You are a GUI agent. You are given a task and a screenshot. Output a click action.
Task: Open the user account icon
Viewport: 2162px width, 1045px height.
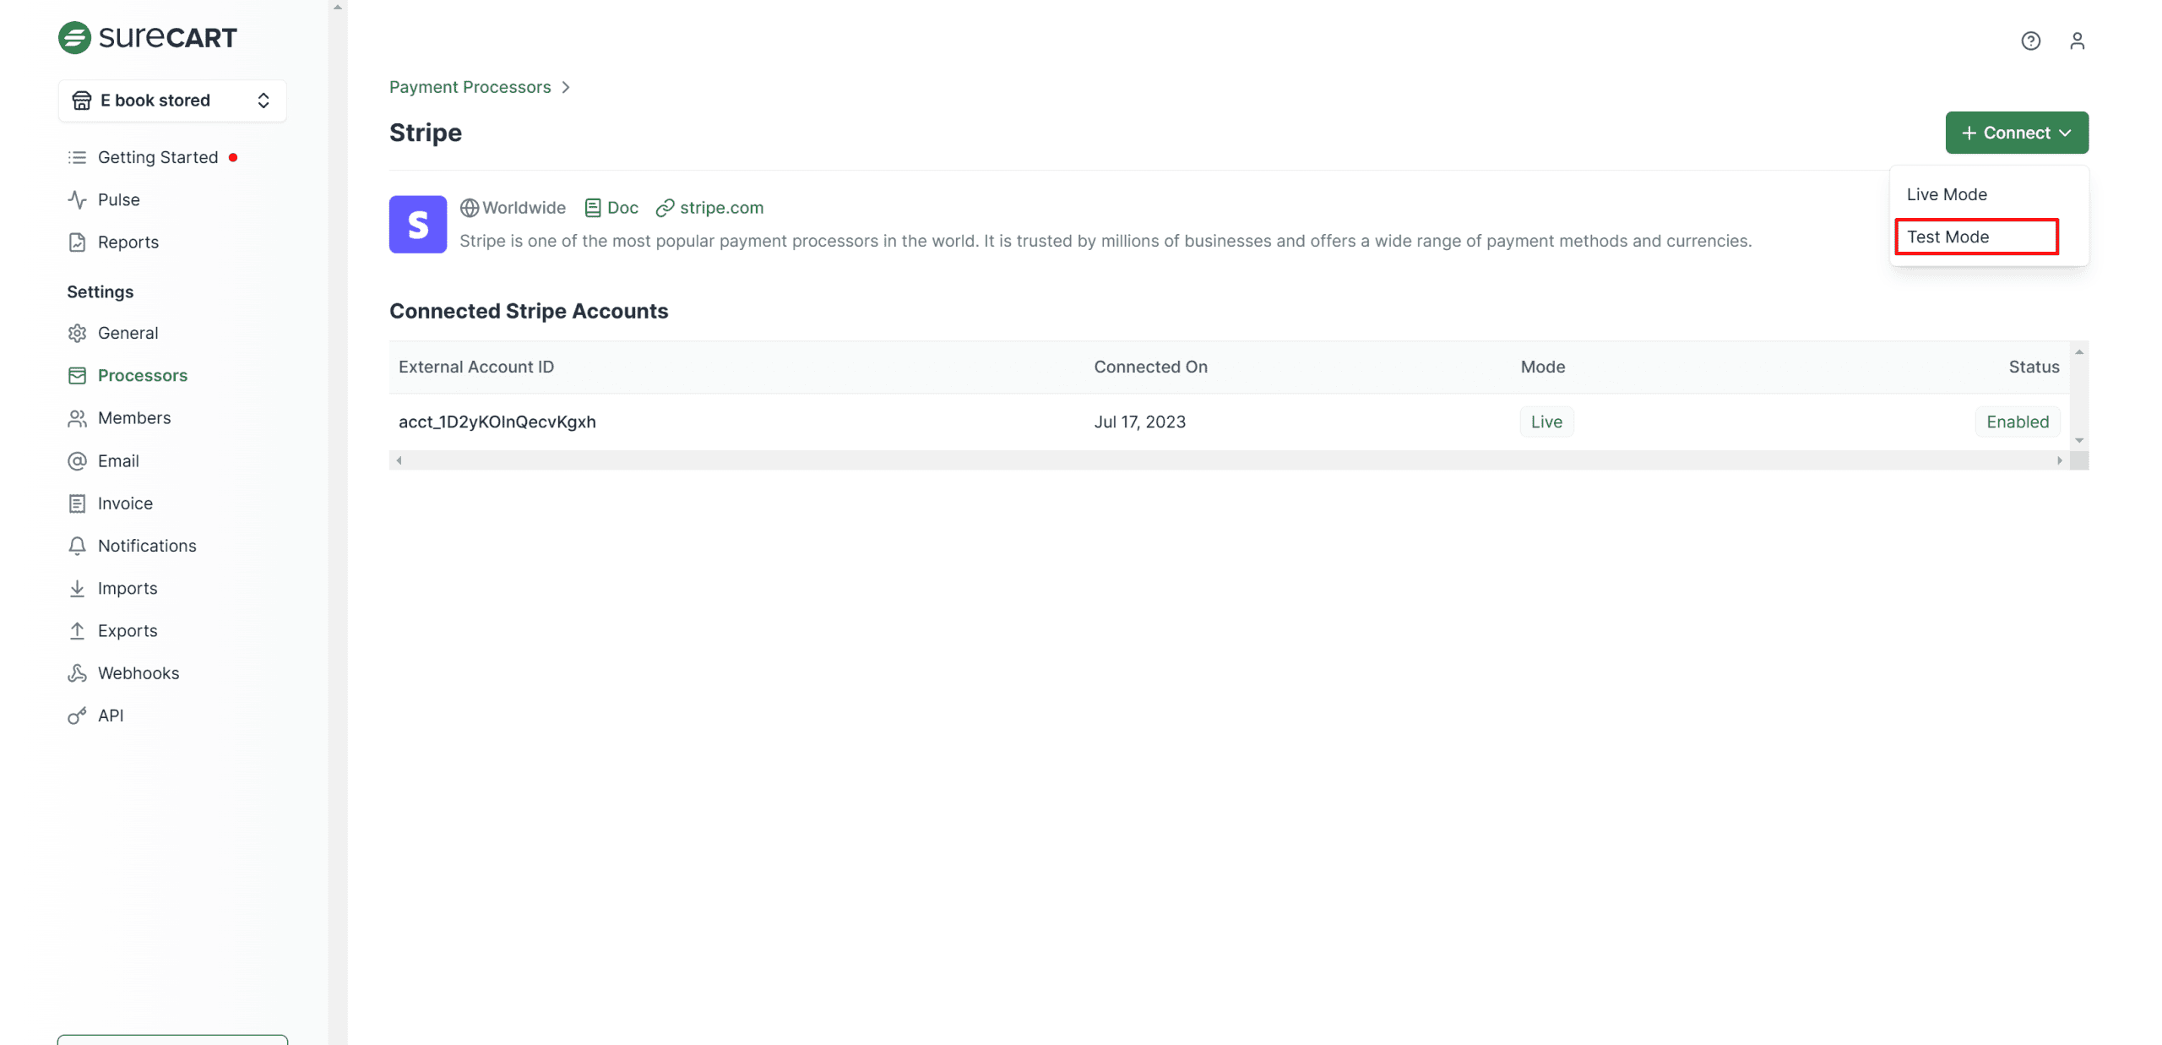(x=2076, y=41)
